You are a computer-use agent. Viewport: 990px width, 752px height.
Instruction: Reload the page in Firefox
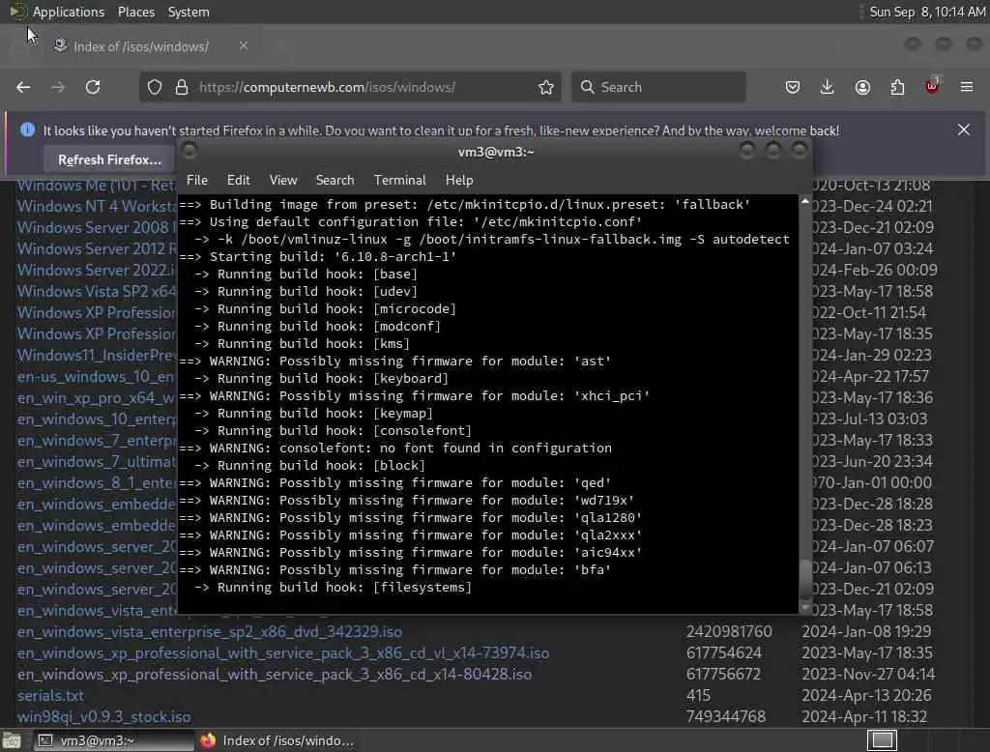(x=93, y=87)
